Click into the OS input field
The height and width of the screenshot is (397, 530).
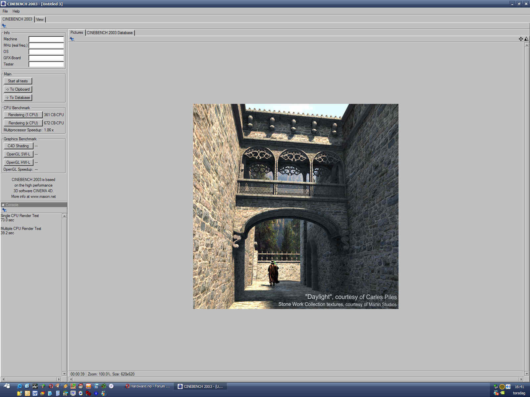pyautogui.click(x=46, y=52)
